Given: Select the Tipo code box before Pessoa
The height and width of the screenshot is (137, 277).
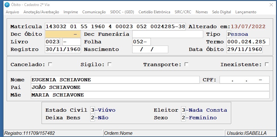Looking at the screenshot, I should click(229, 34).
